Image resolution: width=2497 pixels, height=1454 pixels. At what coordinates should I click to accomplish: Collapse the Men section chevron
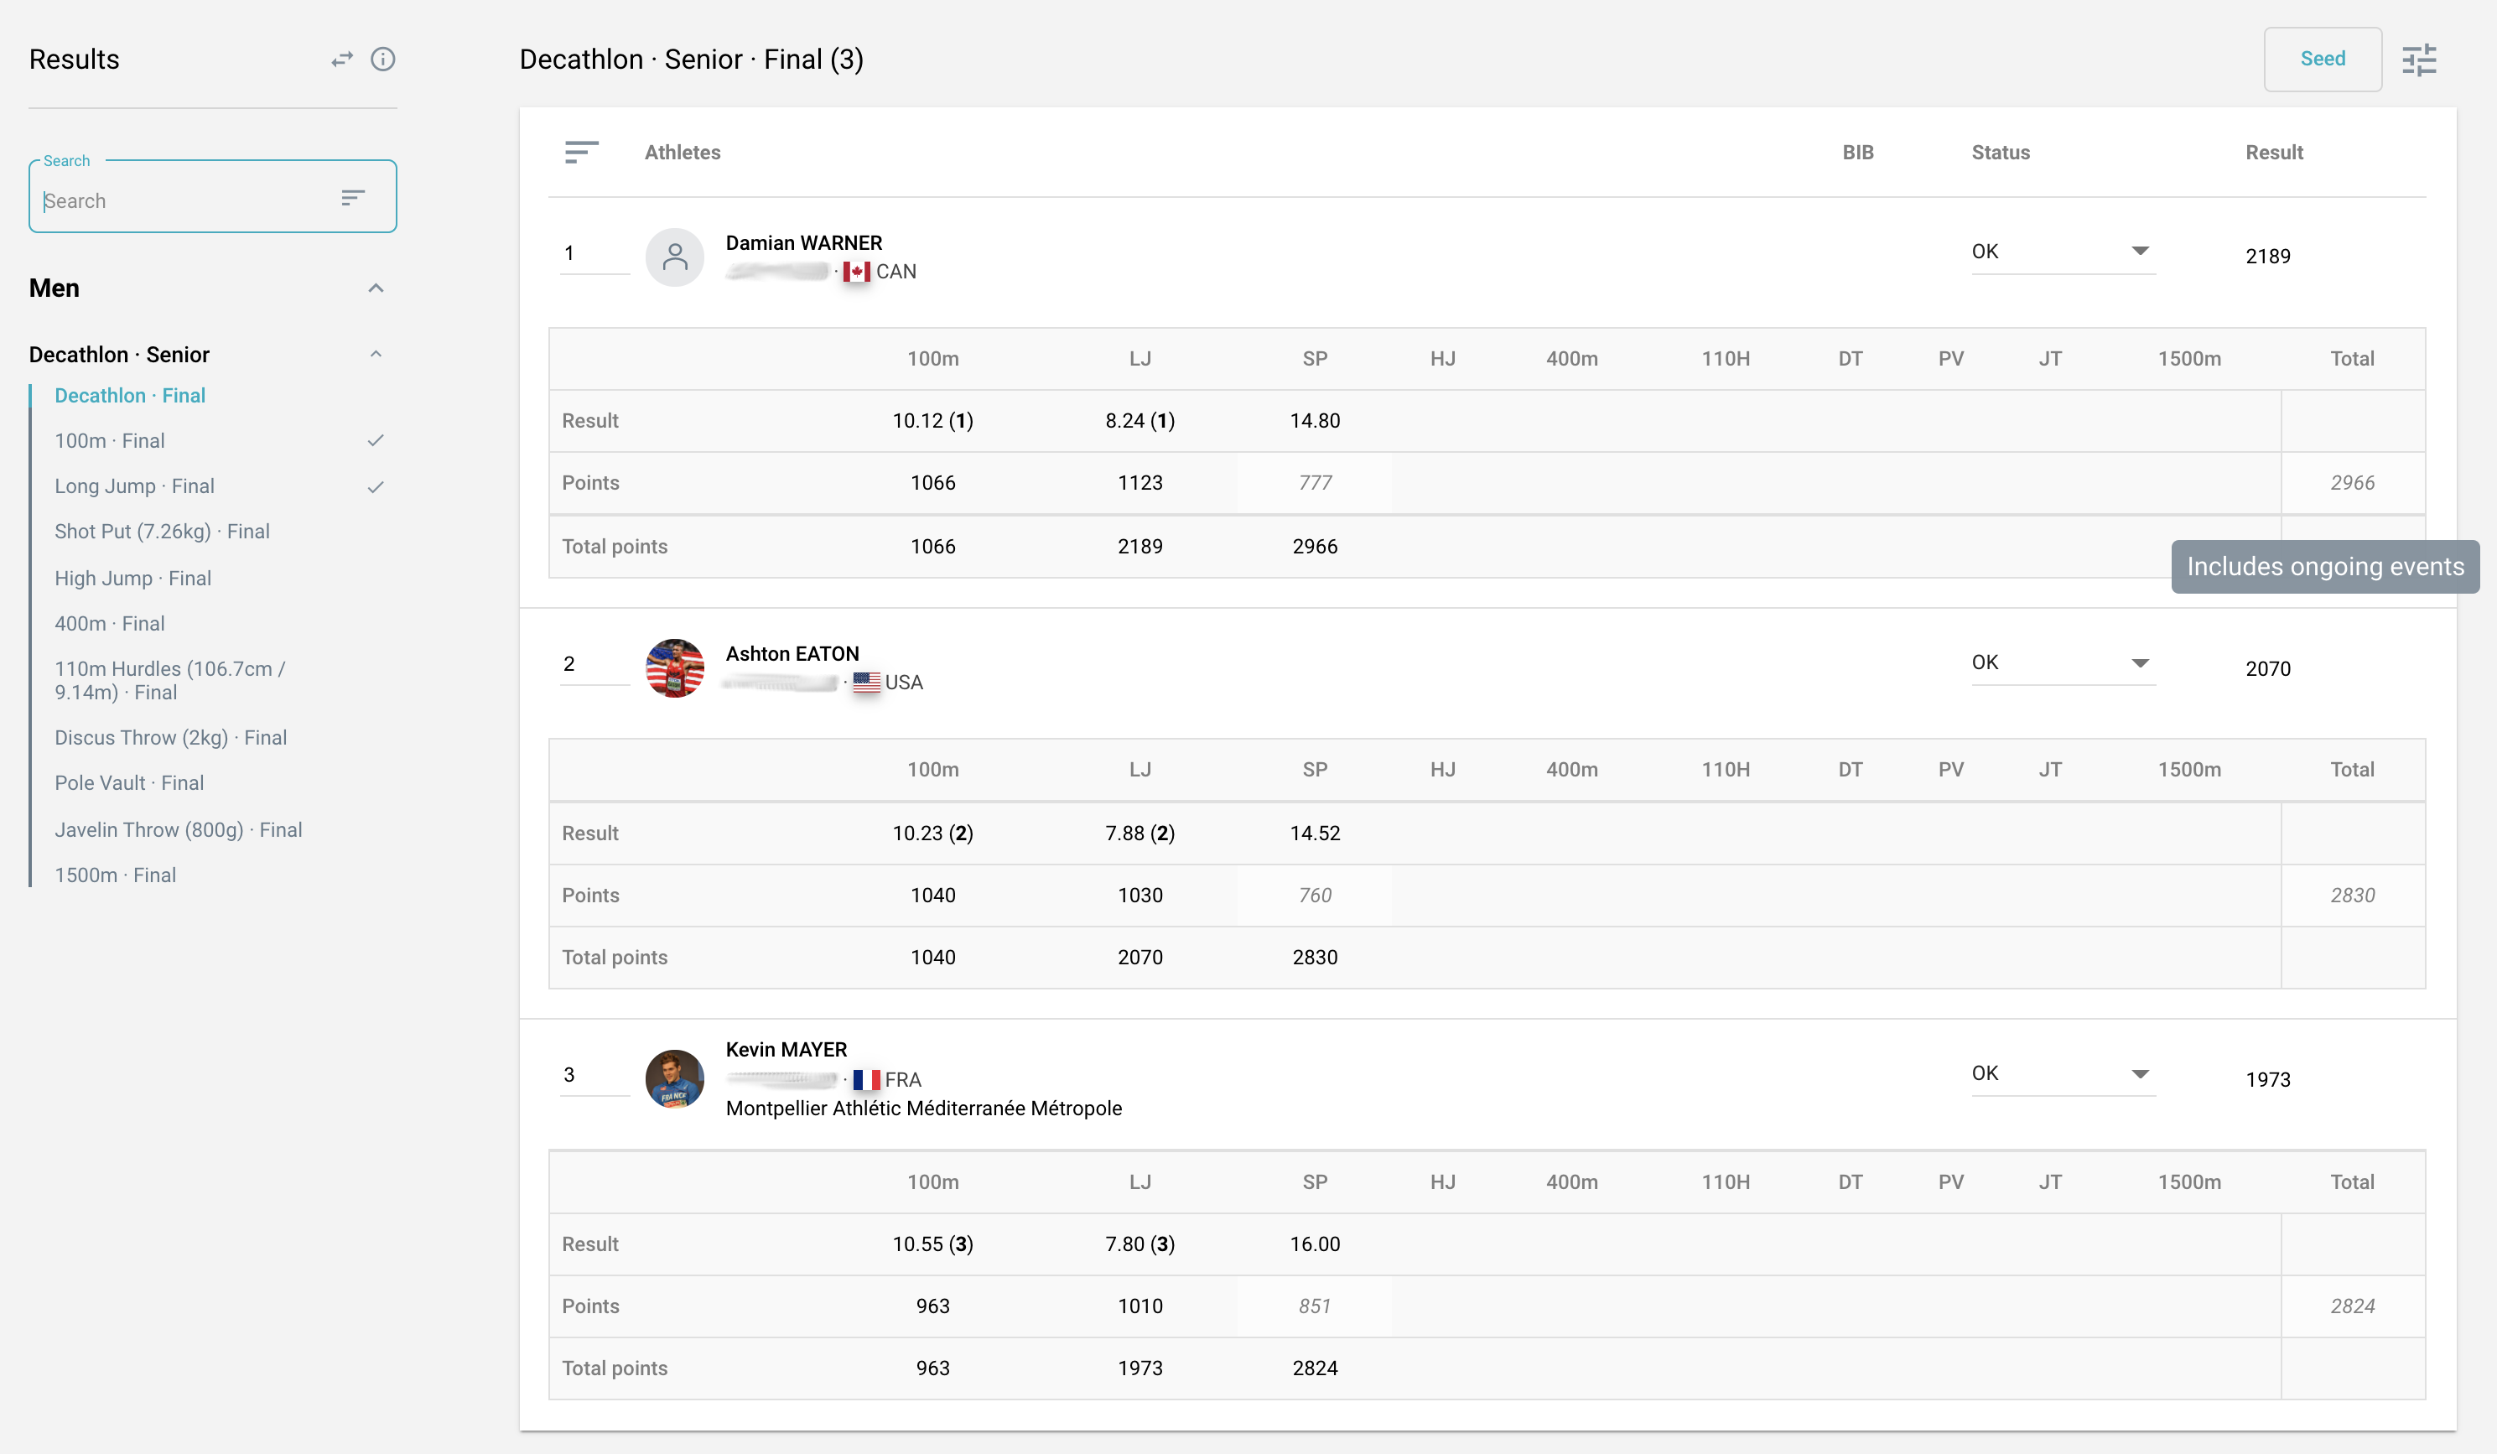click(x=376, y=288)
